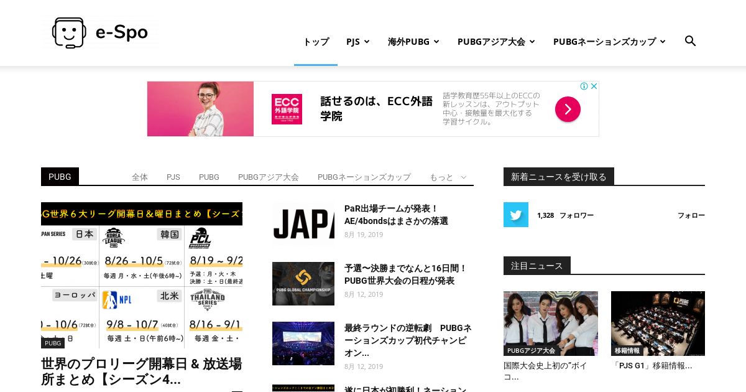Click the 話せるのは、ECC外語学院 ad headline
746x392 pixels.
click(376, 109)
